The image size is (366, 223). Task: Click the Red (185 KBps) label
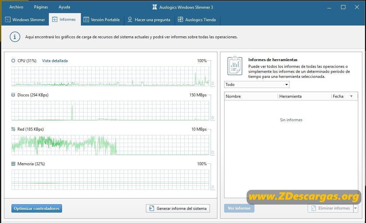point(31,129)
